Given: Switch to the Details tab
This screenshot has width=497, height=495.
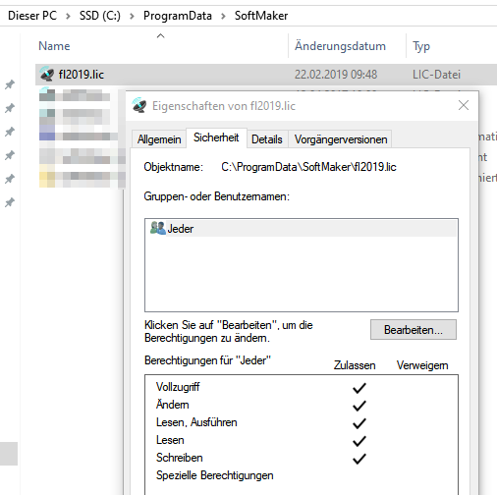Looking at the screenshot, I should click(x=267, y=139).
